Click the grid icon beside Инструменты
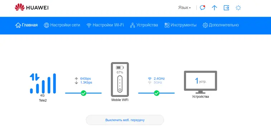Image resolution: width=271 pixels, height=136 pixels. [167, 25]
